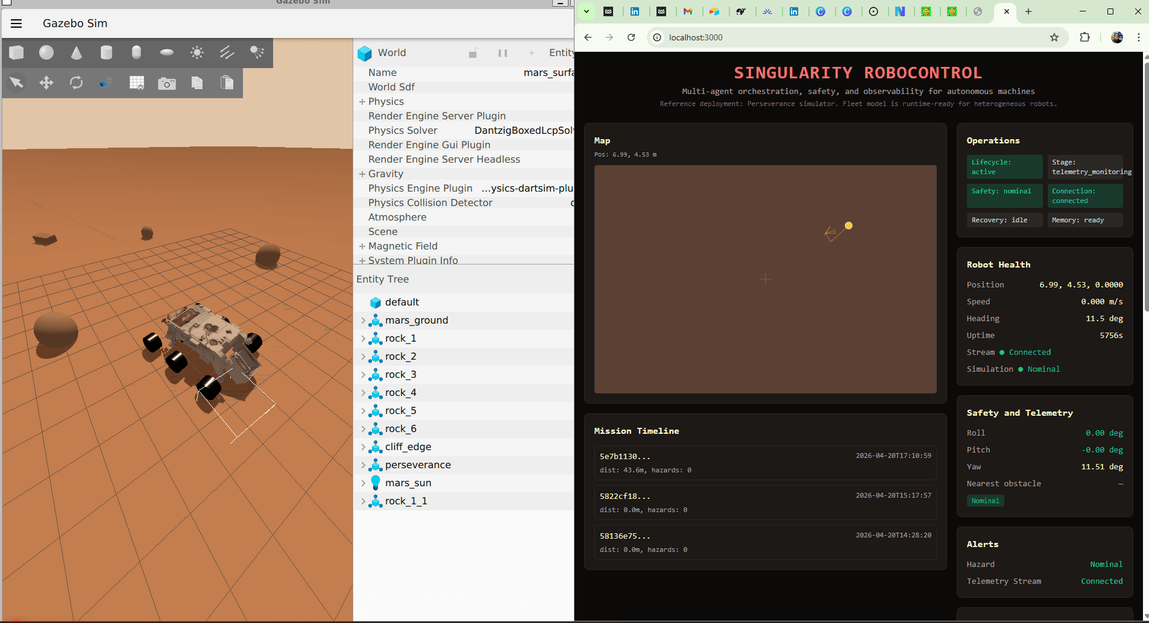
Task: Expand perseverance in Entity Tree
Action: point(363,465)
